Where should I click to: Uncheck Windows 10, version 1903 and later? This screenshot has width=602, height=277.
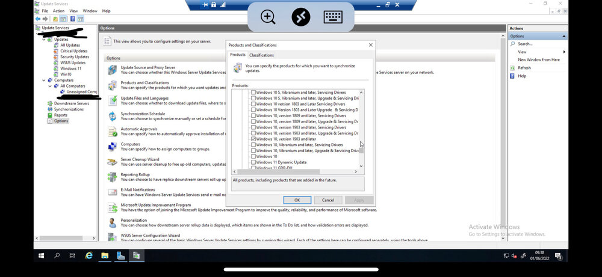click(253, 139)
